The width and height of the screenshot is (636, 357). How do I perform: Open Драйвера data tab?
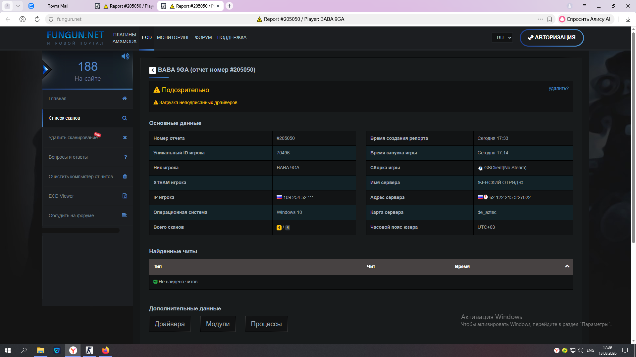(x=170, y=324)
